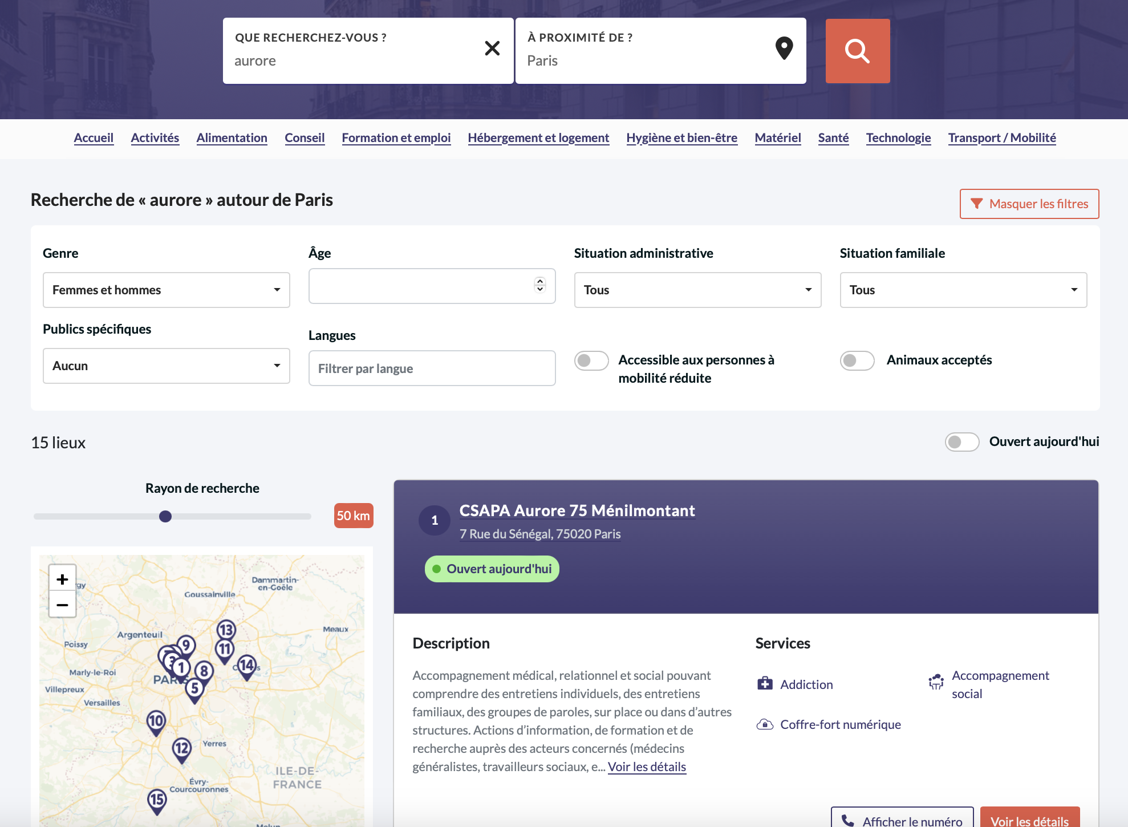Select map marker number 15

point(157,799)
